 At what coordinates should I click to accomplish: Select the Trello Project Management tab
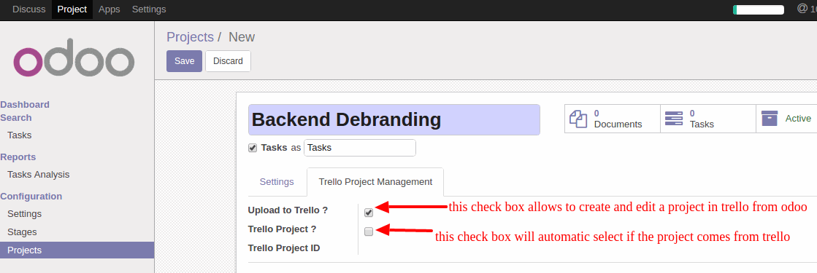[x=375, y=182]
